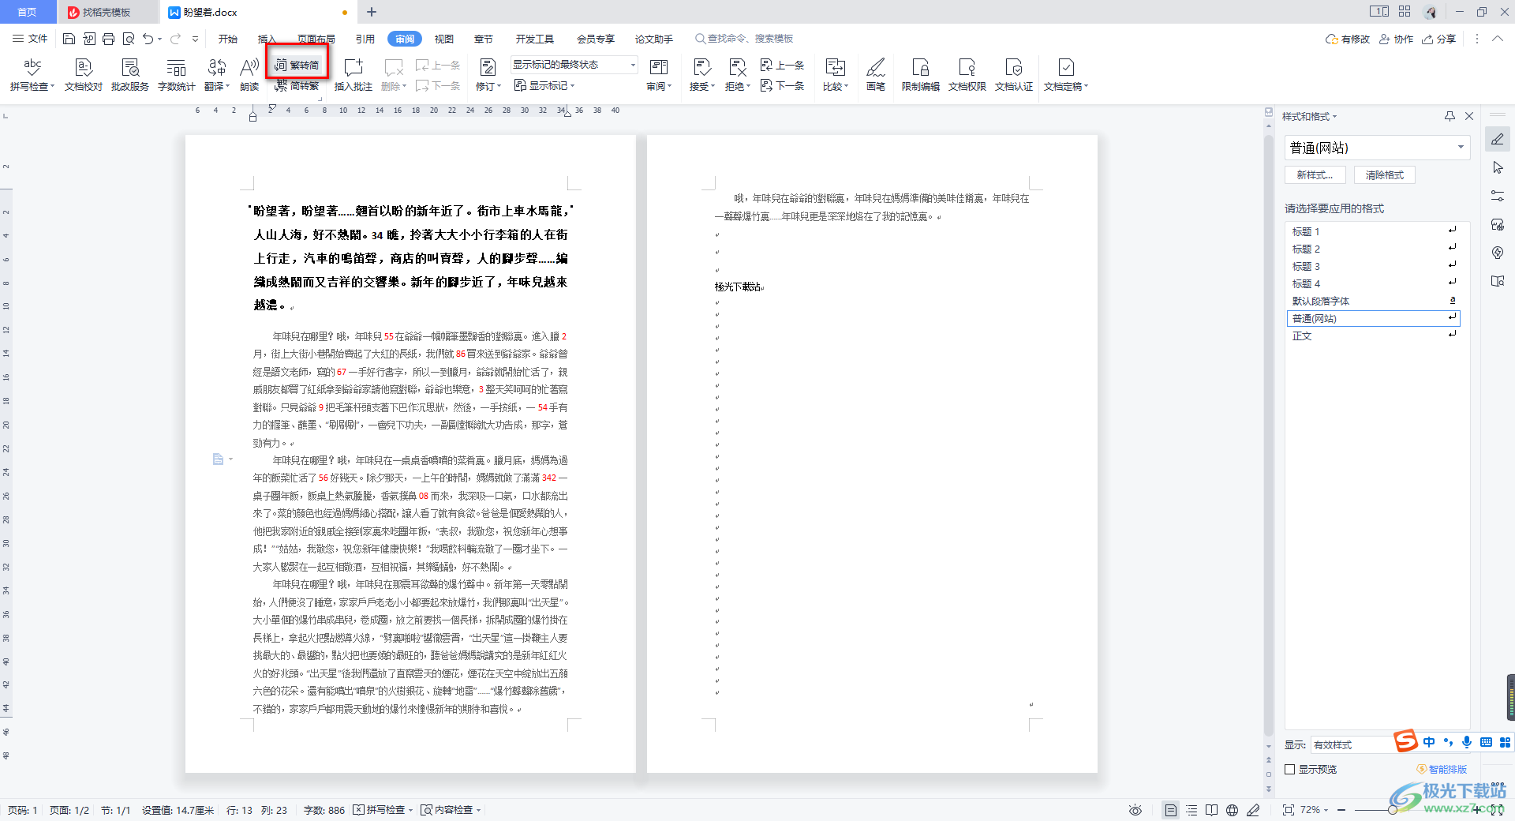Click the Clear Formatting button
Viewport: 1515px width, 821px height.
[x=1385, y=175]
